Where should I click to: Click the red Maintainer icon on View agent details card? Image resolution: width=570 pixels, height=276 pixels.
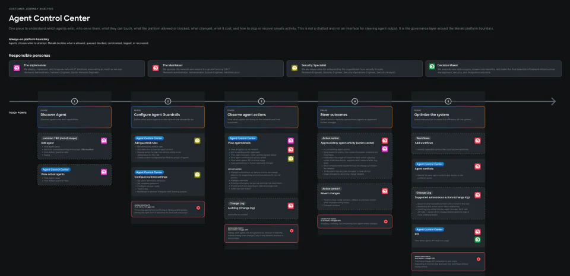pyautogui.click(x=291, y=150)
